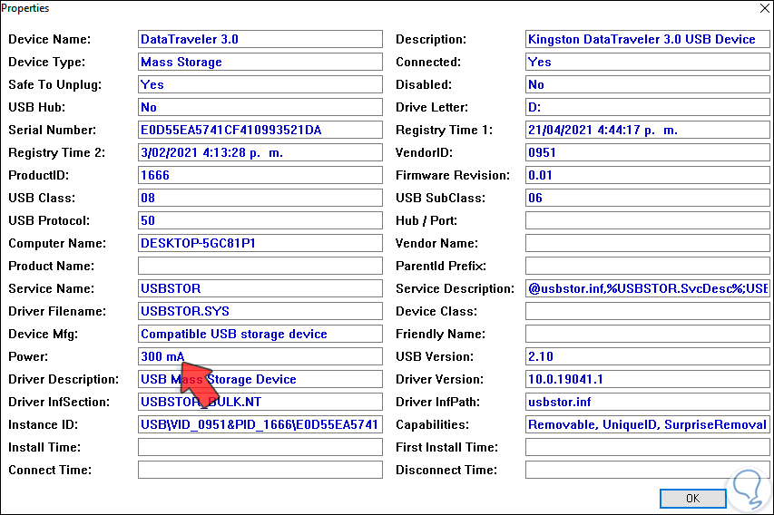Click the empty Disconnect Time field
774x515 pixels.
[648, 470]
